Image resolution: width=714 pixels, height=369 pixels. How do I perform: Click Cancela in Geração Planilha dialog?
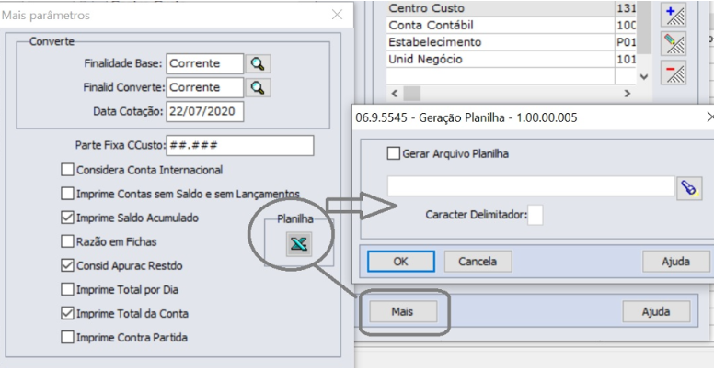(x=478, y=262)
